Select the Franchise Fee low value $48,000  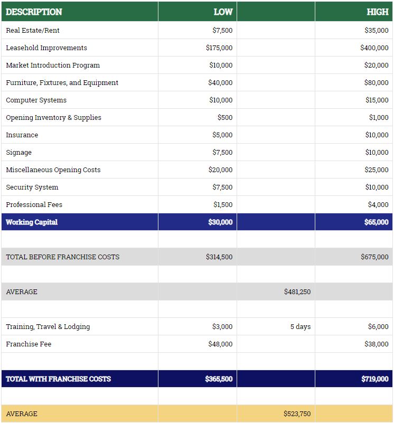pos(220,344)
